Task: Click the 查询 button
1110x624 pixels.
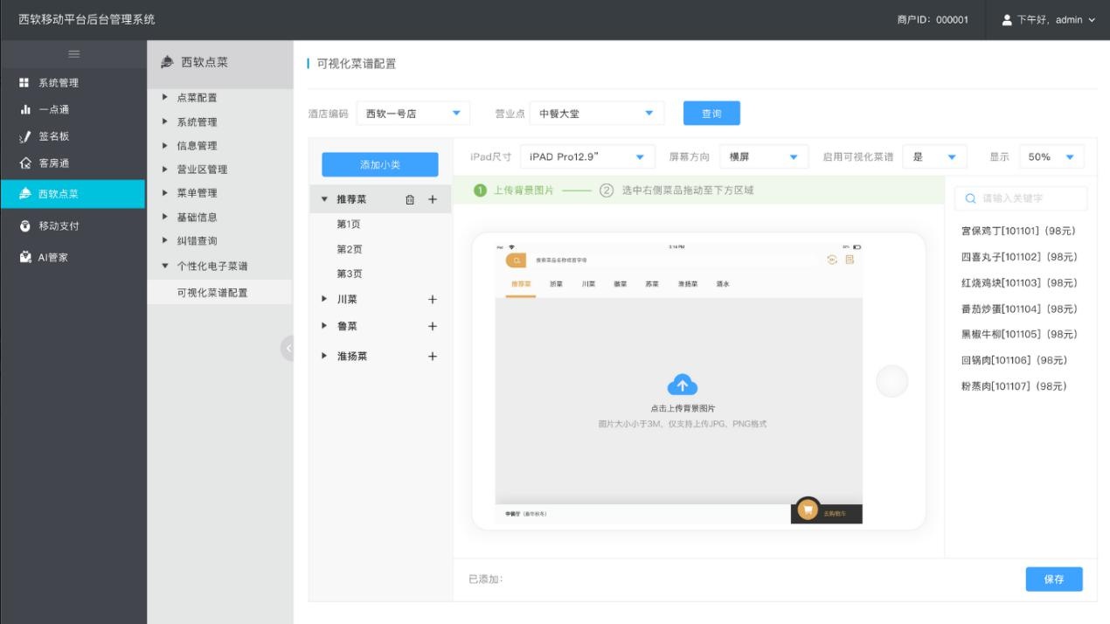Action: coord(711,114)
